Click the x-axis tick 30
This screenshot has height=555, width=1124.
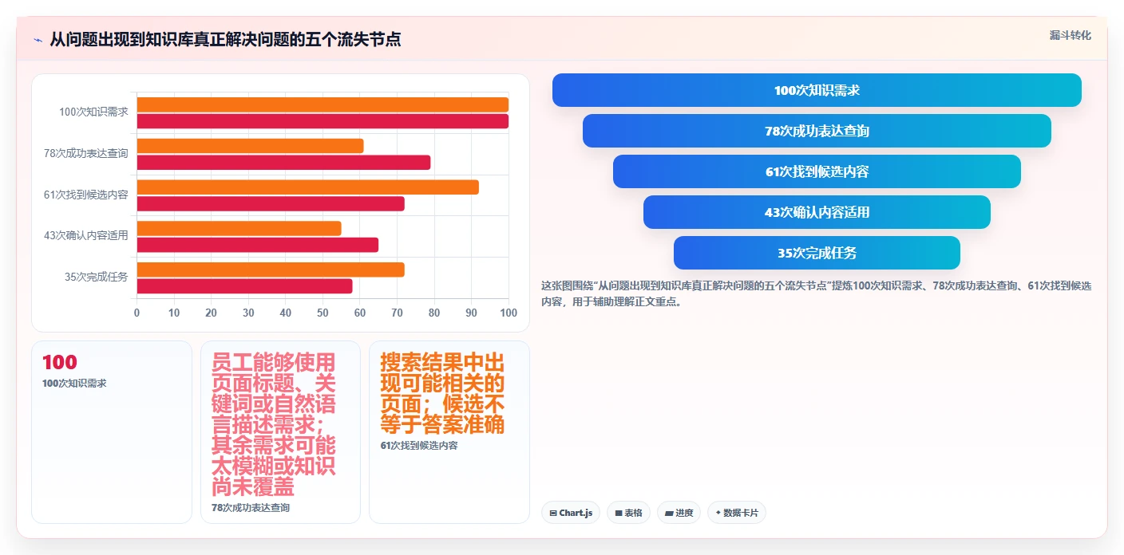point(248,313)
